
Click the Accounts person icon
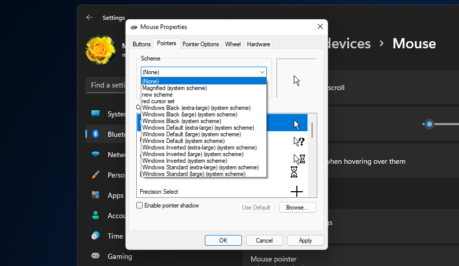(x=96, y=216)
